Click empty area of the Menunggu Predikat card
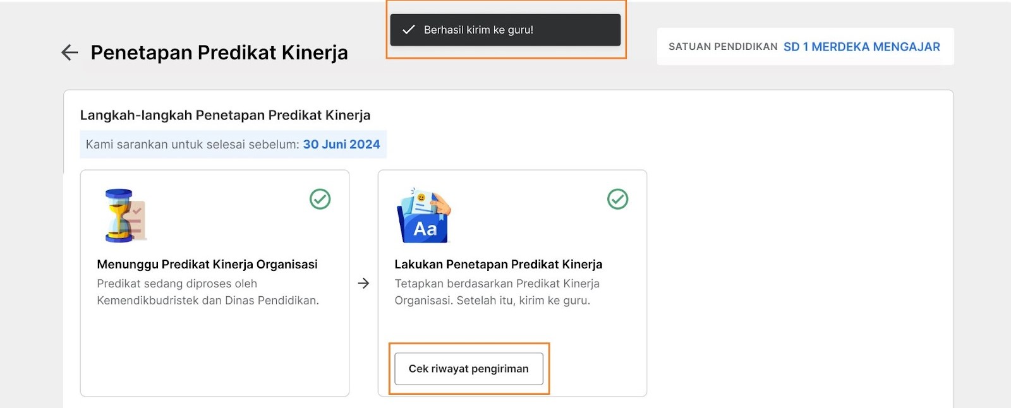This screenshot has width=1011, height=408. (215, 354)
